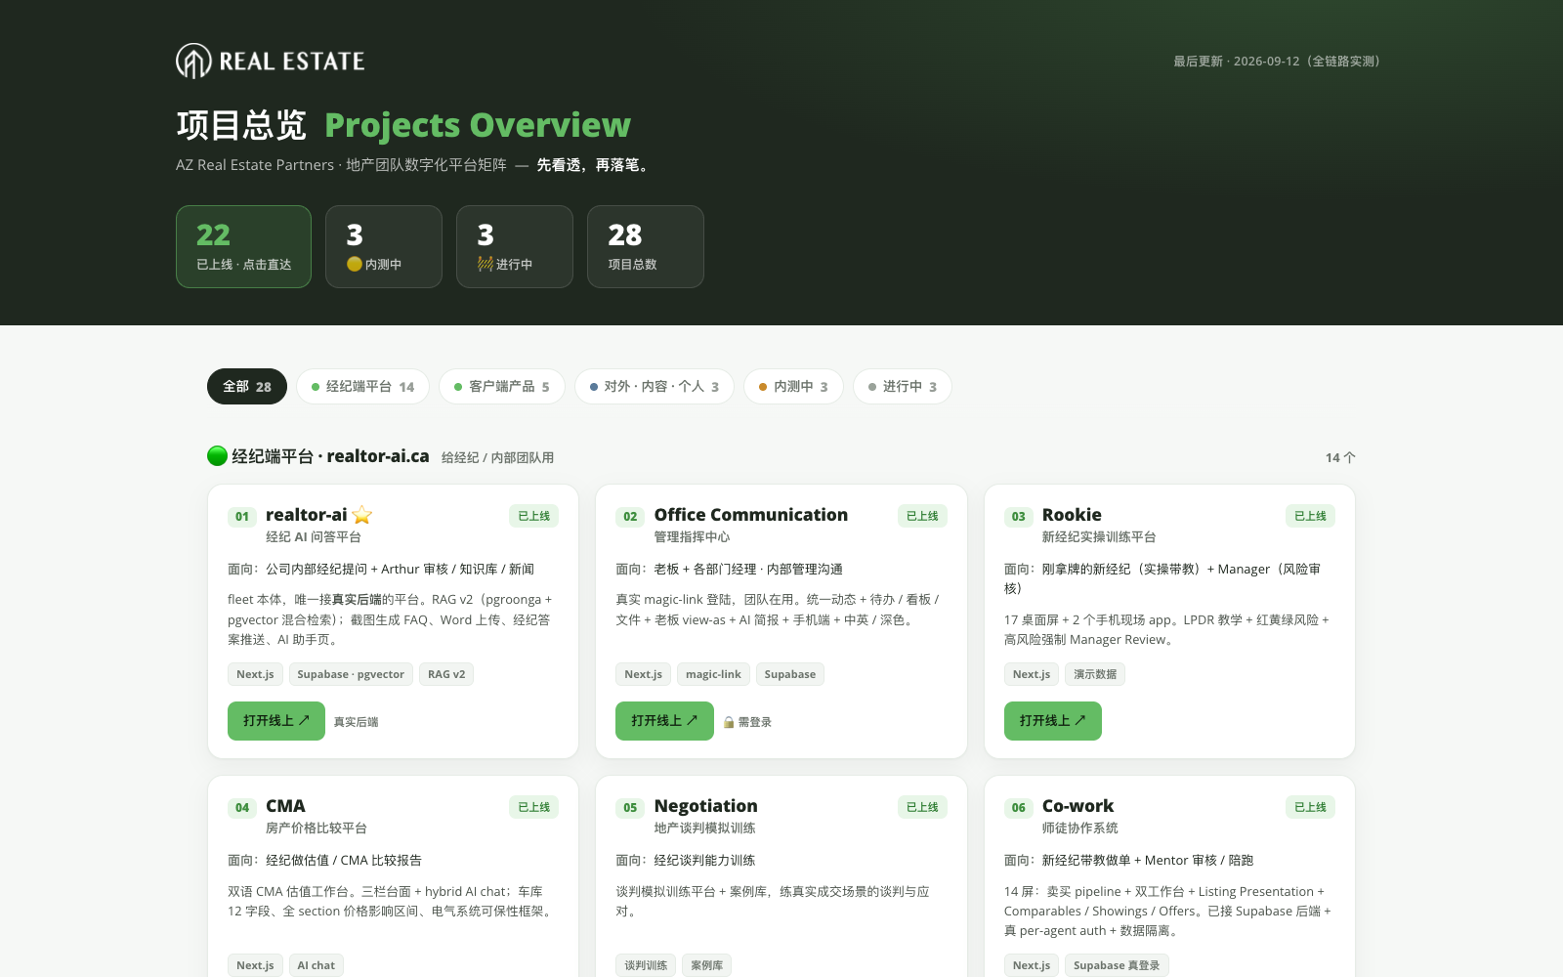Select the 全部 28 filter pill
Image resolution: width=1563 pixels, height=977 pixels.
[x=247, y=387]
